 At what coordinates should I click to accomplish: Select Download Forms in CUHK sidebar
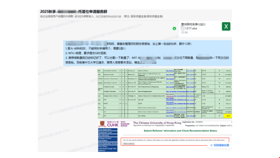pos(108,132)
